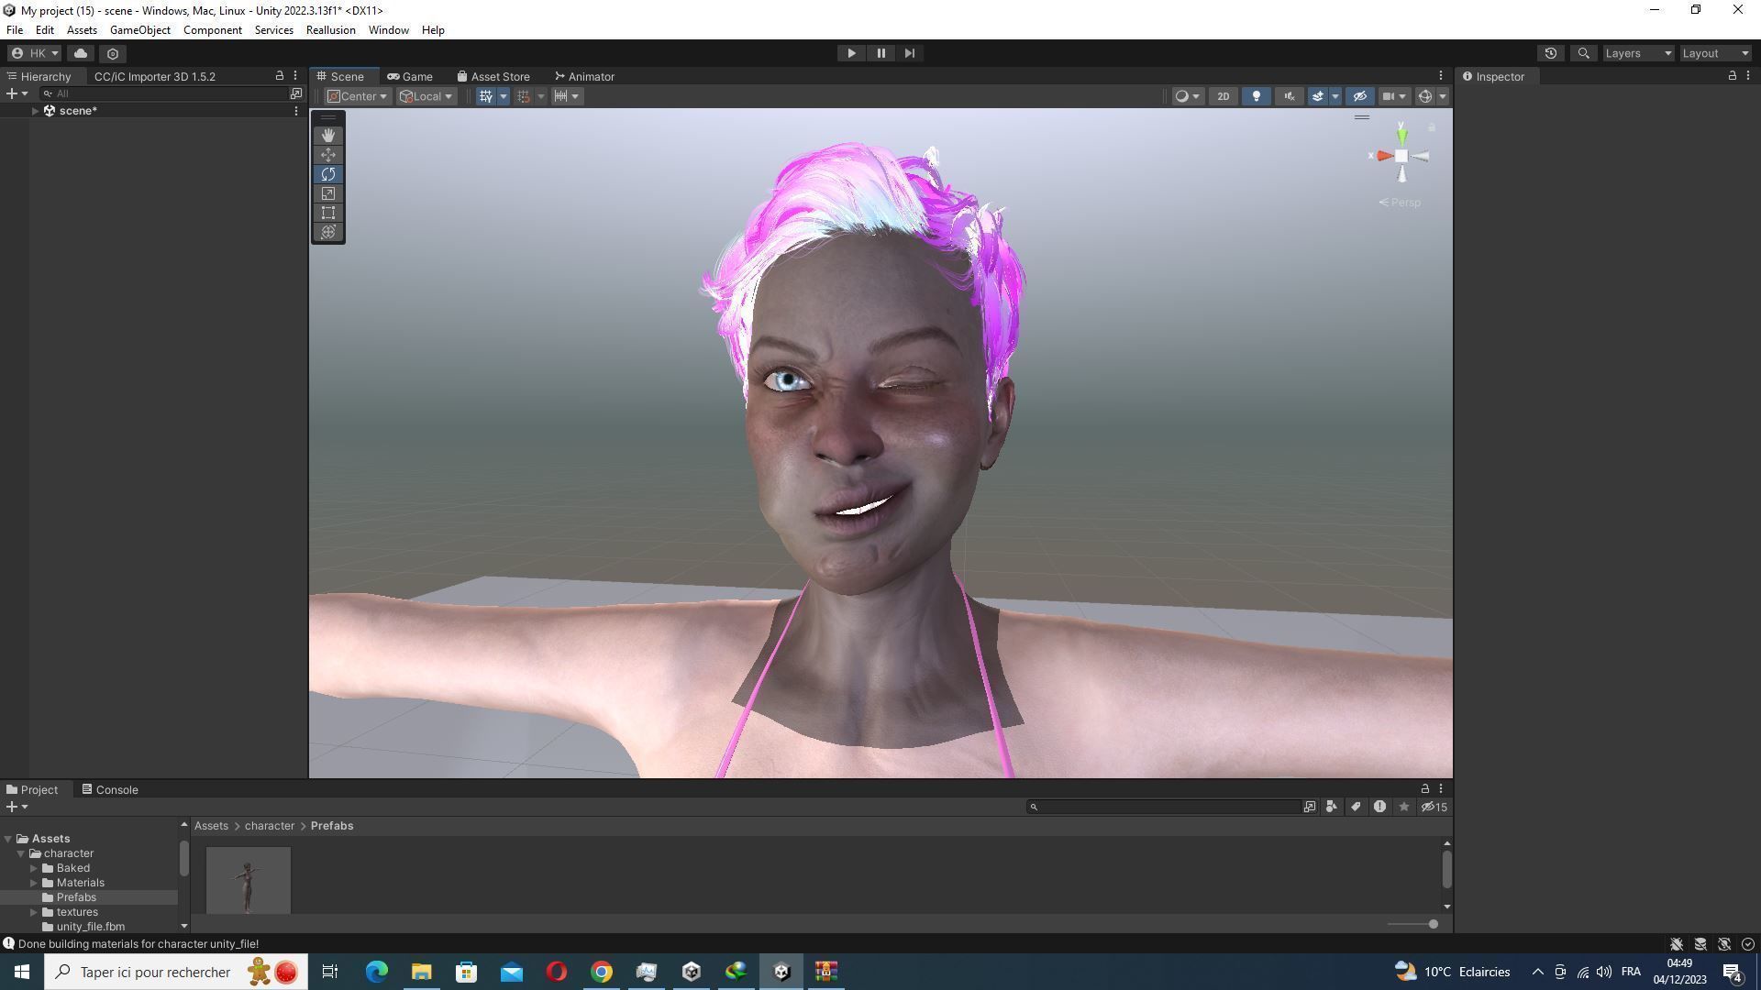The width and height of the screenshot is (1761, 990).
Task: Select the Move tool
Action: click(327, 155)
